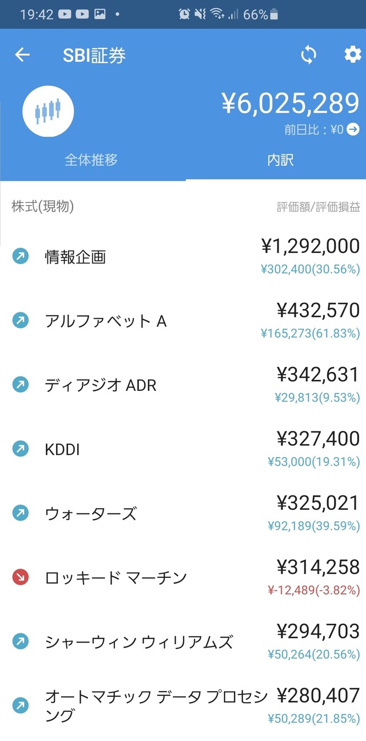Tap the down-trend red icon for ロッキード マーチン

21,577
